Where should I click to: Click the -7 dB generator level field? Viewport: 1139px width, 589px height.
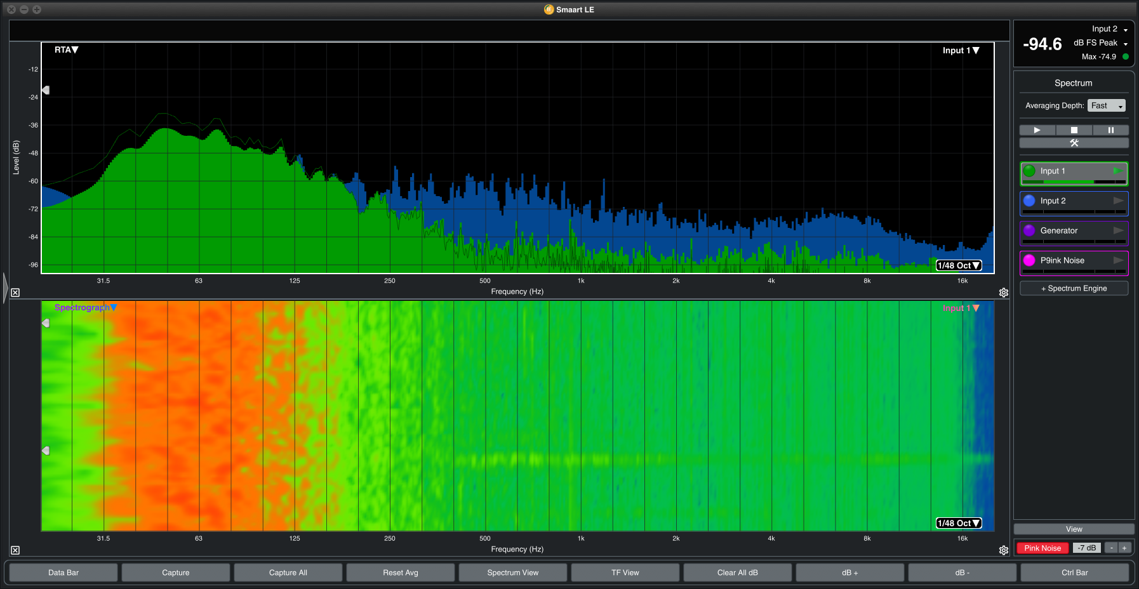[x=1087, y=548]
